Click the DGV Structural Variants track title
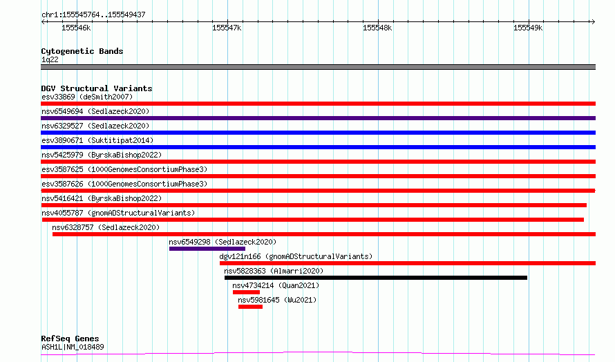615x362 pixels. pos(97,88)
